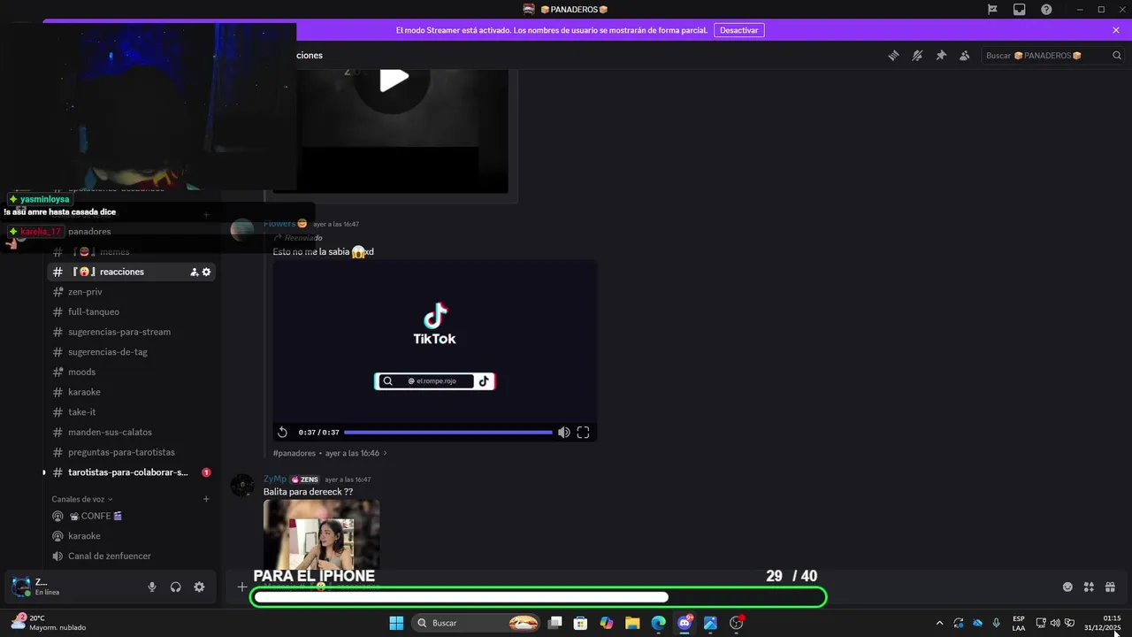Switch ESP LAA keyboard language
This screenshot has height=637, width=1132.
[1019, 623]
